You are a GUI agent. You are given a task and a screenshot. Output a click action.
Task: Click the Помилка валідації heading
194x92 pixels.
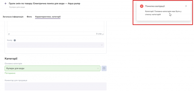coord(155,6)
